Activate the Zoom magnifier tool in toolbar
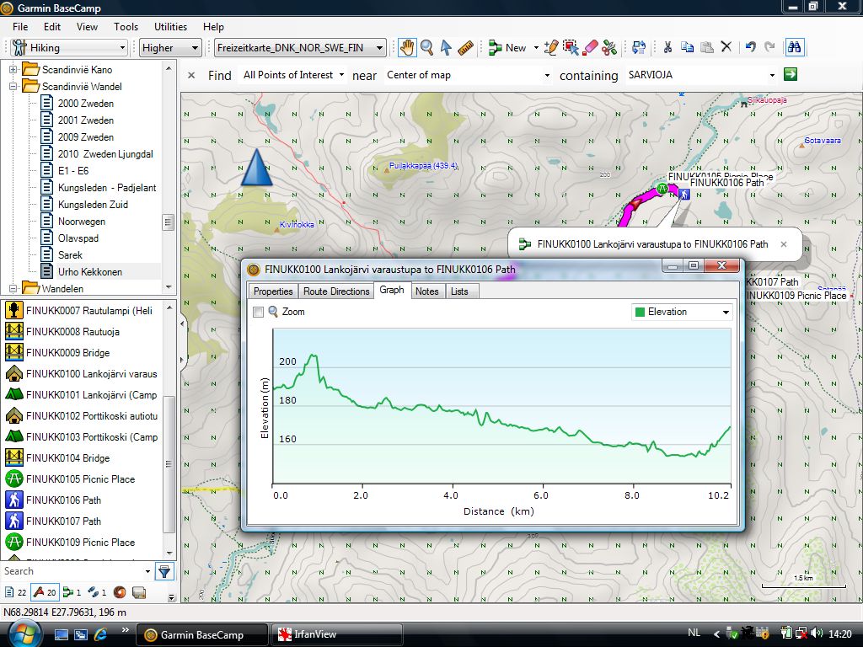 click(427, 48)
